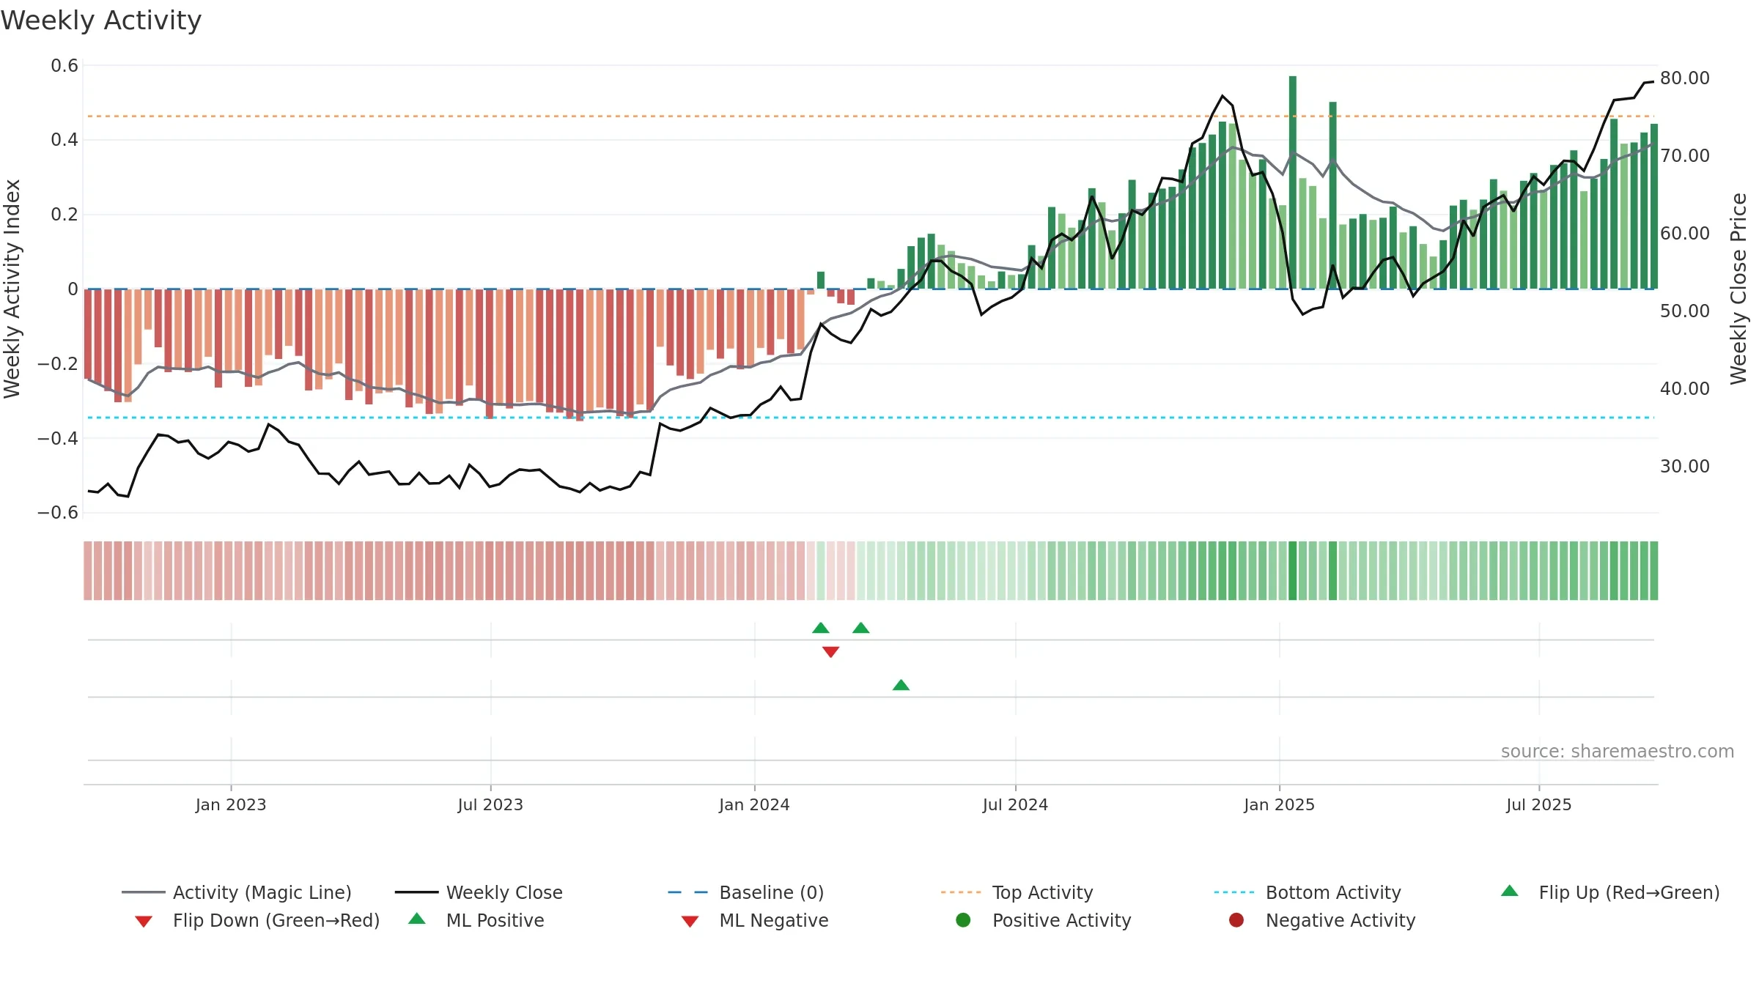Toggle the Weekly Close legend entry
Screen dimensions: 1759x989
[479, 892]
